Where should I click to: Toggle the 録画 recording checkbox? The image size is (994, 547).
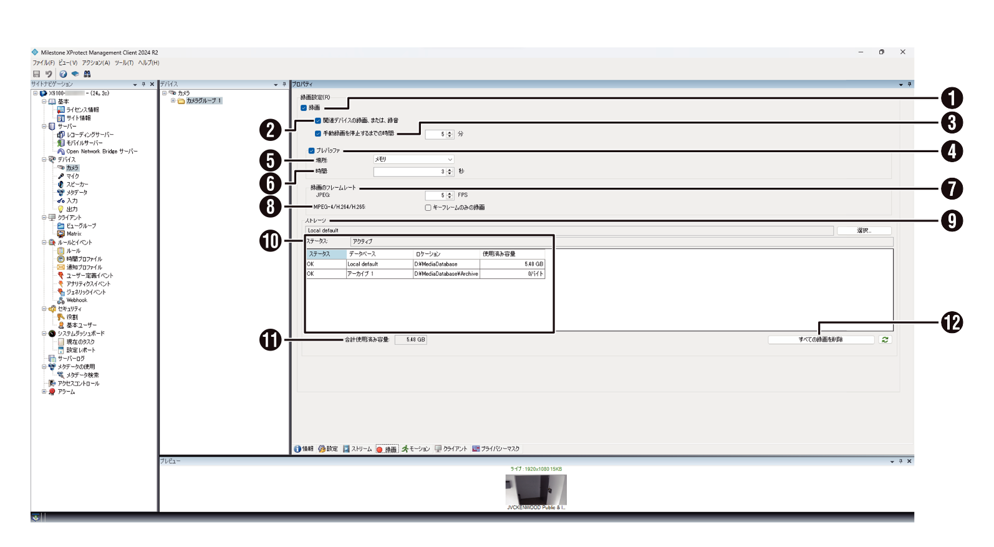pyautogui.click(x=304, y=108)
